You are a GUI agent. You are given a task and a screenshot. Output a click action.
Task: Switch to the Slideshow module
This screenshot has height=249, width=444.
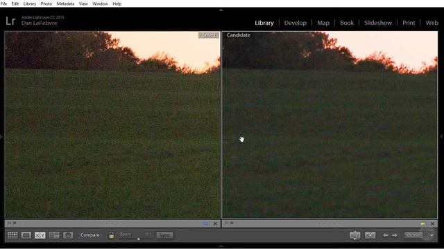378,23
